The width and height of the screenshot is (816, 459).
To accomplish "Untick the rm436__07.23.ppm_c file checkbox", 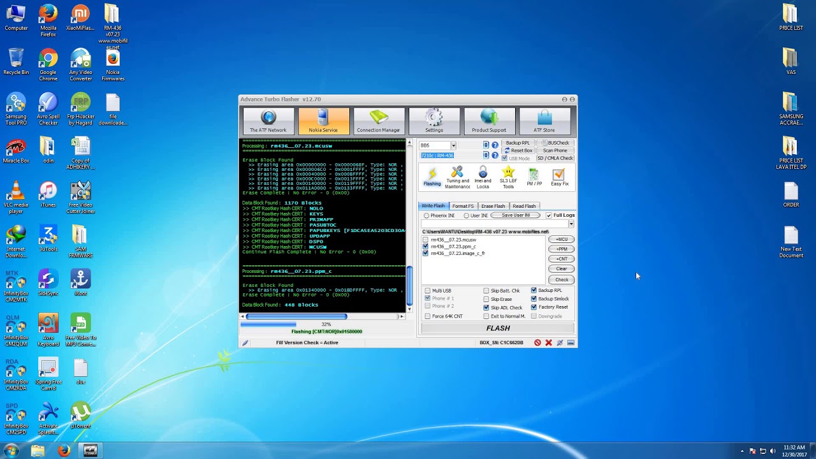I will click(x=426, y=247).
